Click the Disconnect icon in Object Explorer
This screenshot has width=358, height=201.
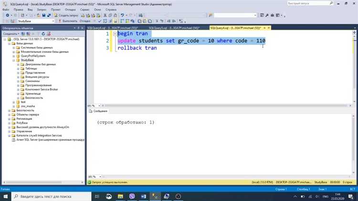28,34
